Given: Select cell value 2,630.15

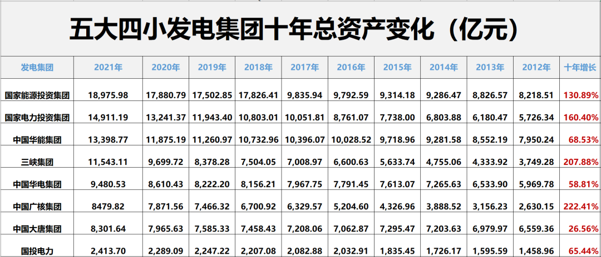Looking at the screenshot, I should point(536,206).
